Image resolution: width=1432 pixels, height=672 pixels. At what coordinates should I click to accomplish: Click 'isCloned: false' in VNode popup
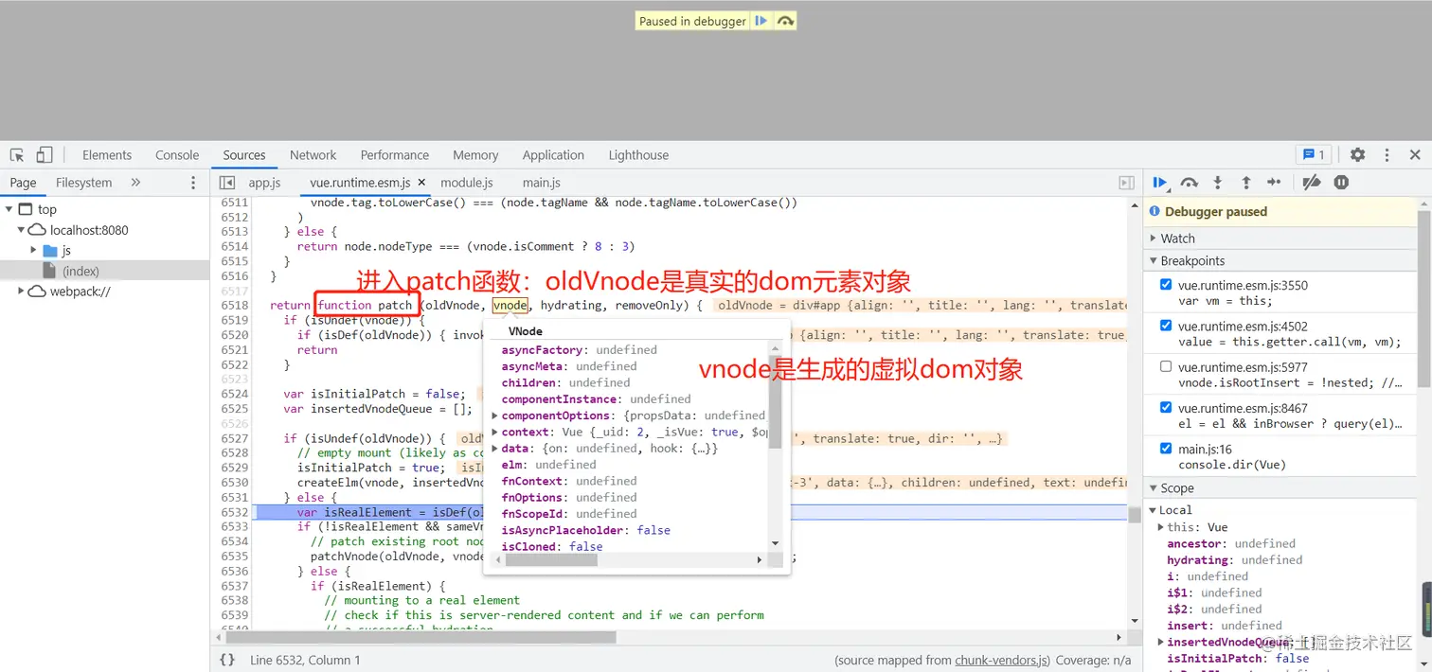pos(552,546)
